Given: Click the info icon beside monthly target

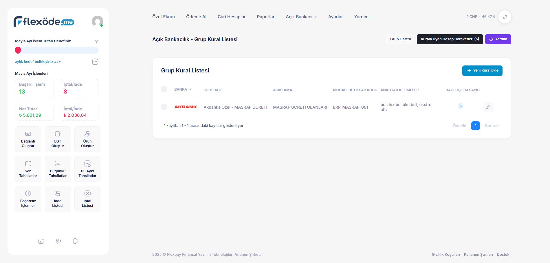Looking at the screenshot, I should (x=96, y=42).
